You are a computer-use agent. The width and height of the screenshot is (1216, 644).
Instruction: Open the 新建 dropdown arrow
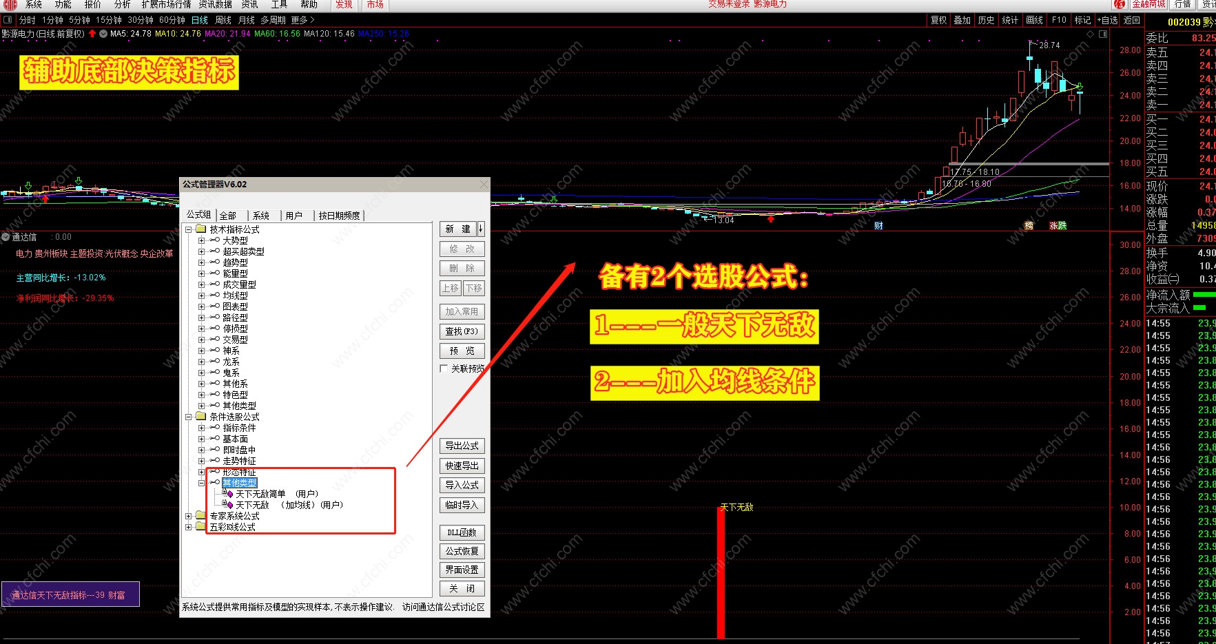tap(481, 229)
